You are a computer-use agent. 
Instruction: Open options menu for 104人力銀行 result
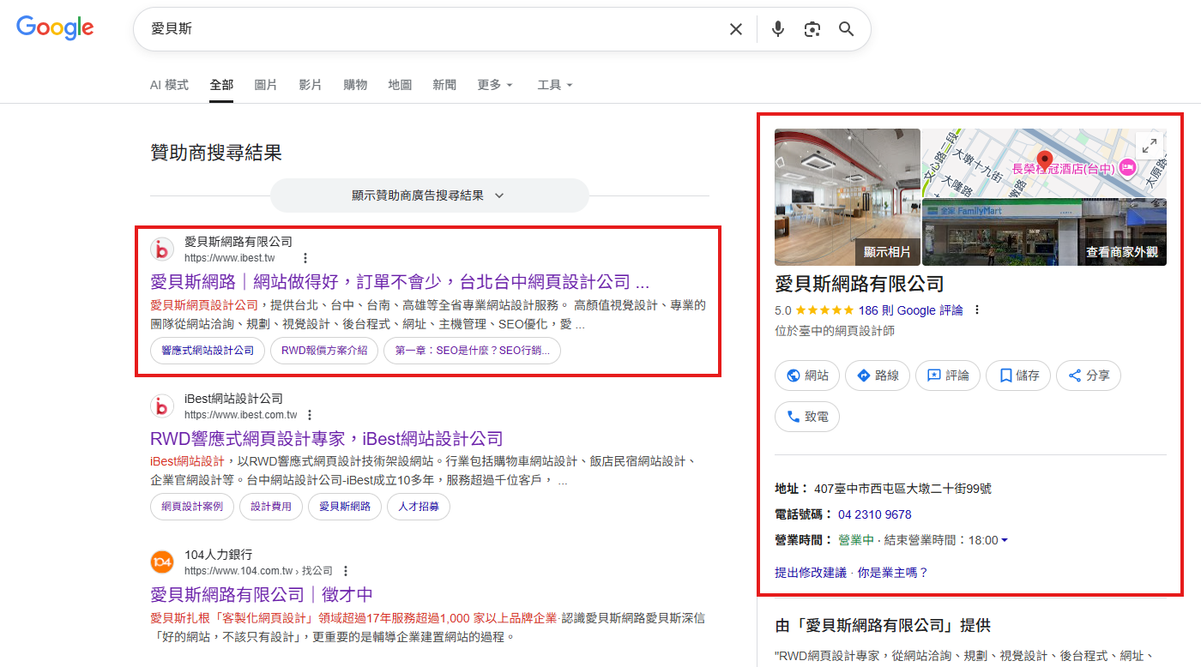[x=346, y=571]
